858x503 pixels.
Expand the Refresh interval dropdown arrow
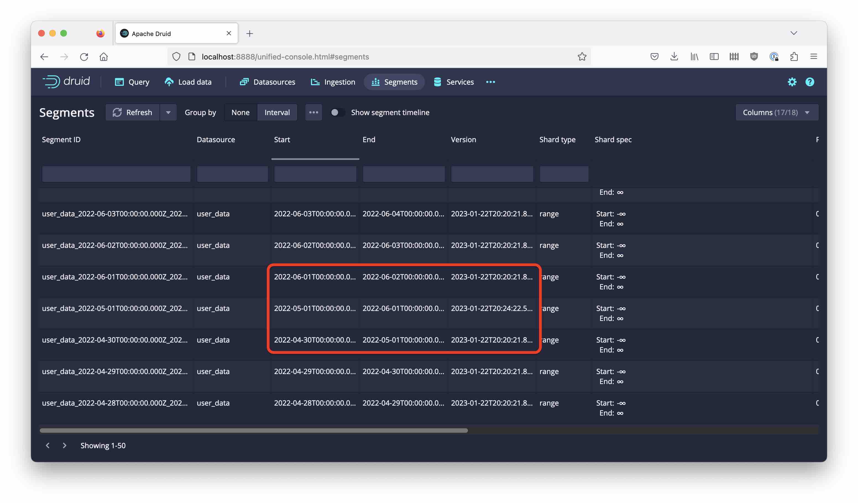[x=168, y=112]
